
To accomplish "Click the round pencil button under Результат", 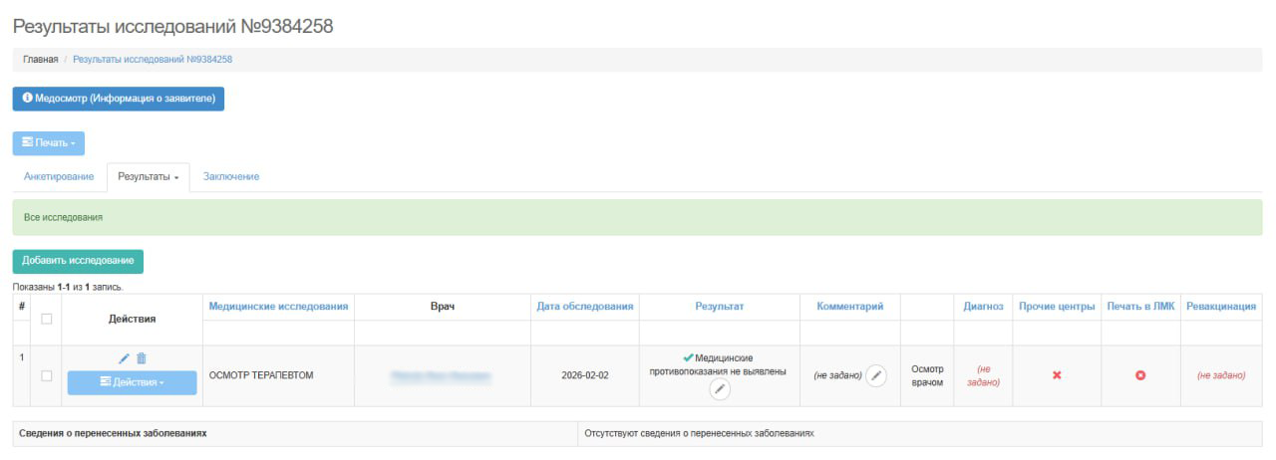I will [719, 390].
